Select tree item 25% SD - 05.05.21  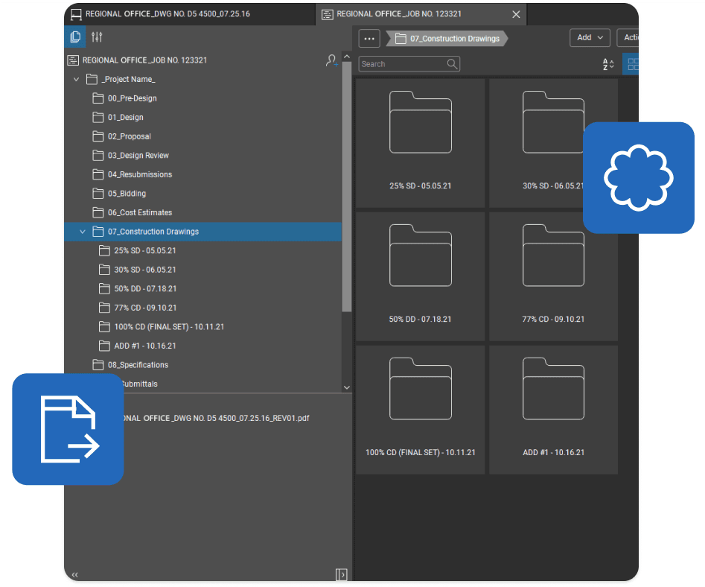[138, 250]
